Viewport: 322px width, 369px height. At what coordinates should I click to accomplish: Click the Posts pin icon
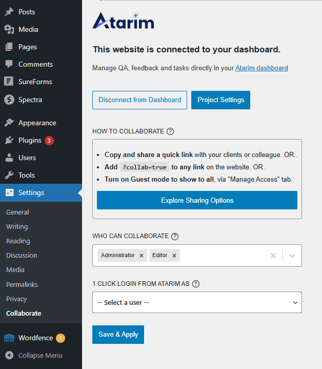click(9, 12)
